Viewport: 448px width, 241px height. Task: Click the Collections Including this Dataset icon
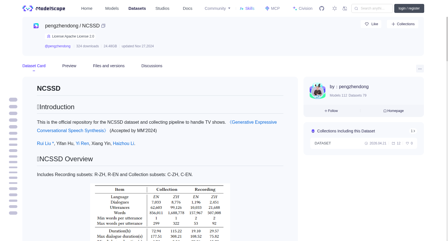[313, 131]
